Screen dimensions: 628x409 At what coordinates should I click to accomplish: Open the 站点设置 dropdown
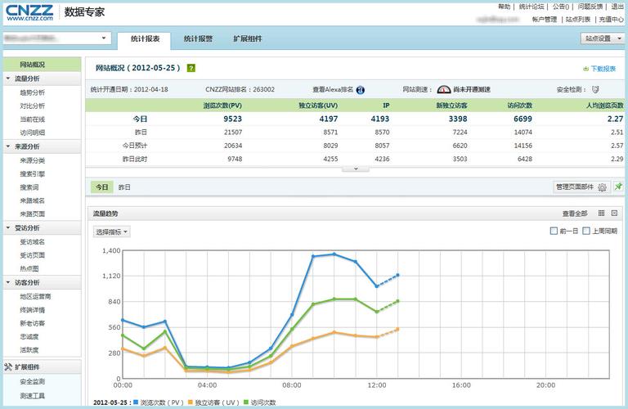pyautogui.click(x=601, y=38)
